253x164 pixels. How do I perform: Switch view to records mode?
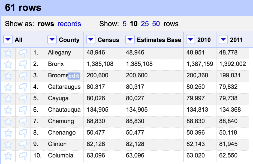[x=69, y=24]
